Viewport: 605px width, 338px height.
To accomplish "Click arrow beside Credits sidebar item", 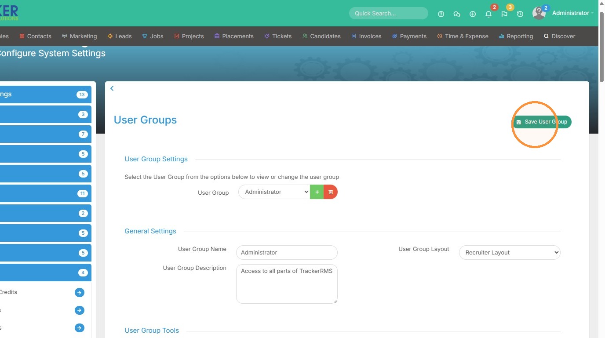I will click(79, 292).
